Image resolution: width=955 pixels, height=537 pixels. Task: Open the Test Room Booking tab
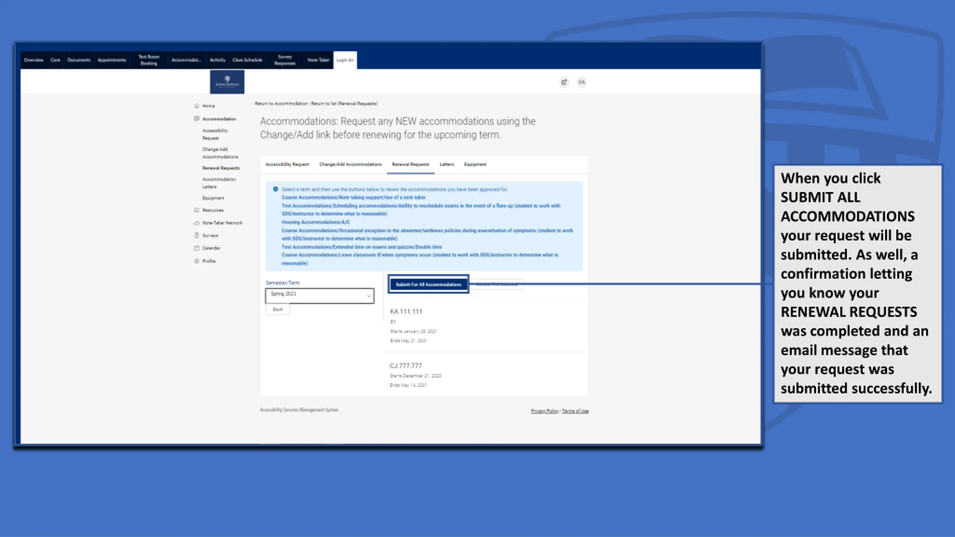(x=148, y=60)
